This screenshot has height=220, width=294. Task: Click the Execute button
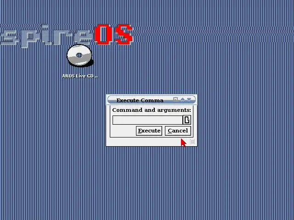(x=149, y=131)
